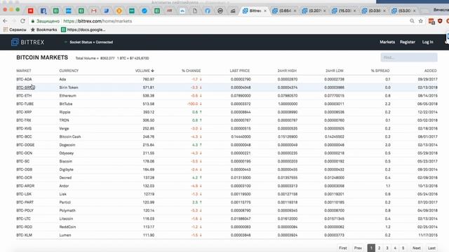Open the orange extension icon beside the star
The width and height of the screenshot is (449, 252).
click(x=431, y=21)
